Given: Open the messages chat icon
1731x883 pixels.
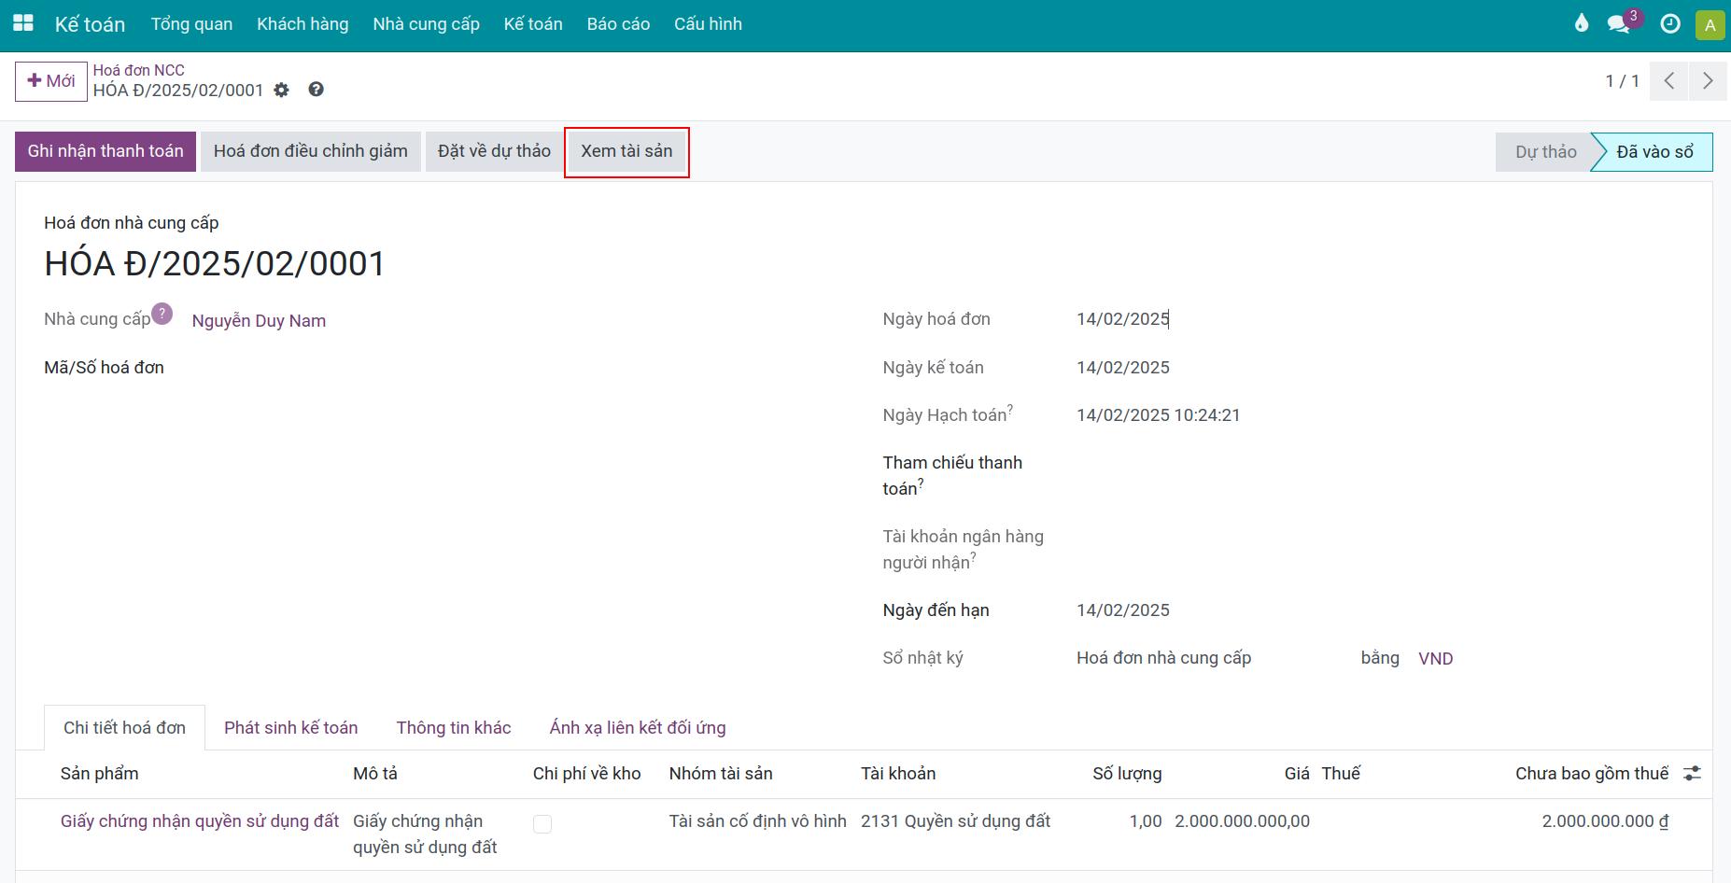Looking at the screenshot, I should 1618,24.
